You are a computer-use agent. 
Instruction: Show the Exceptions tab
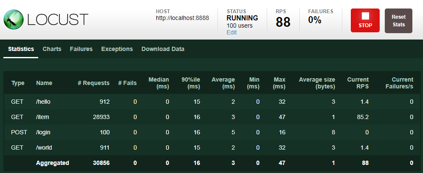117,49
